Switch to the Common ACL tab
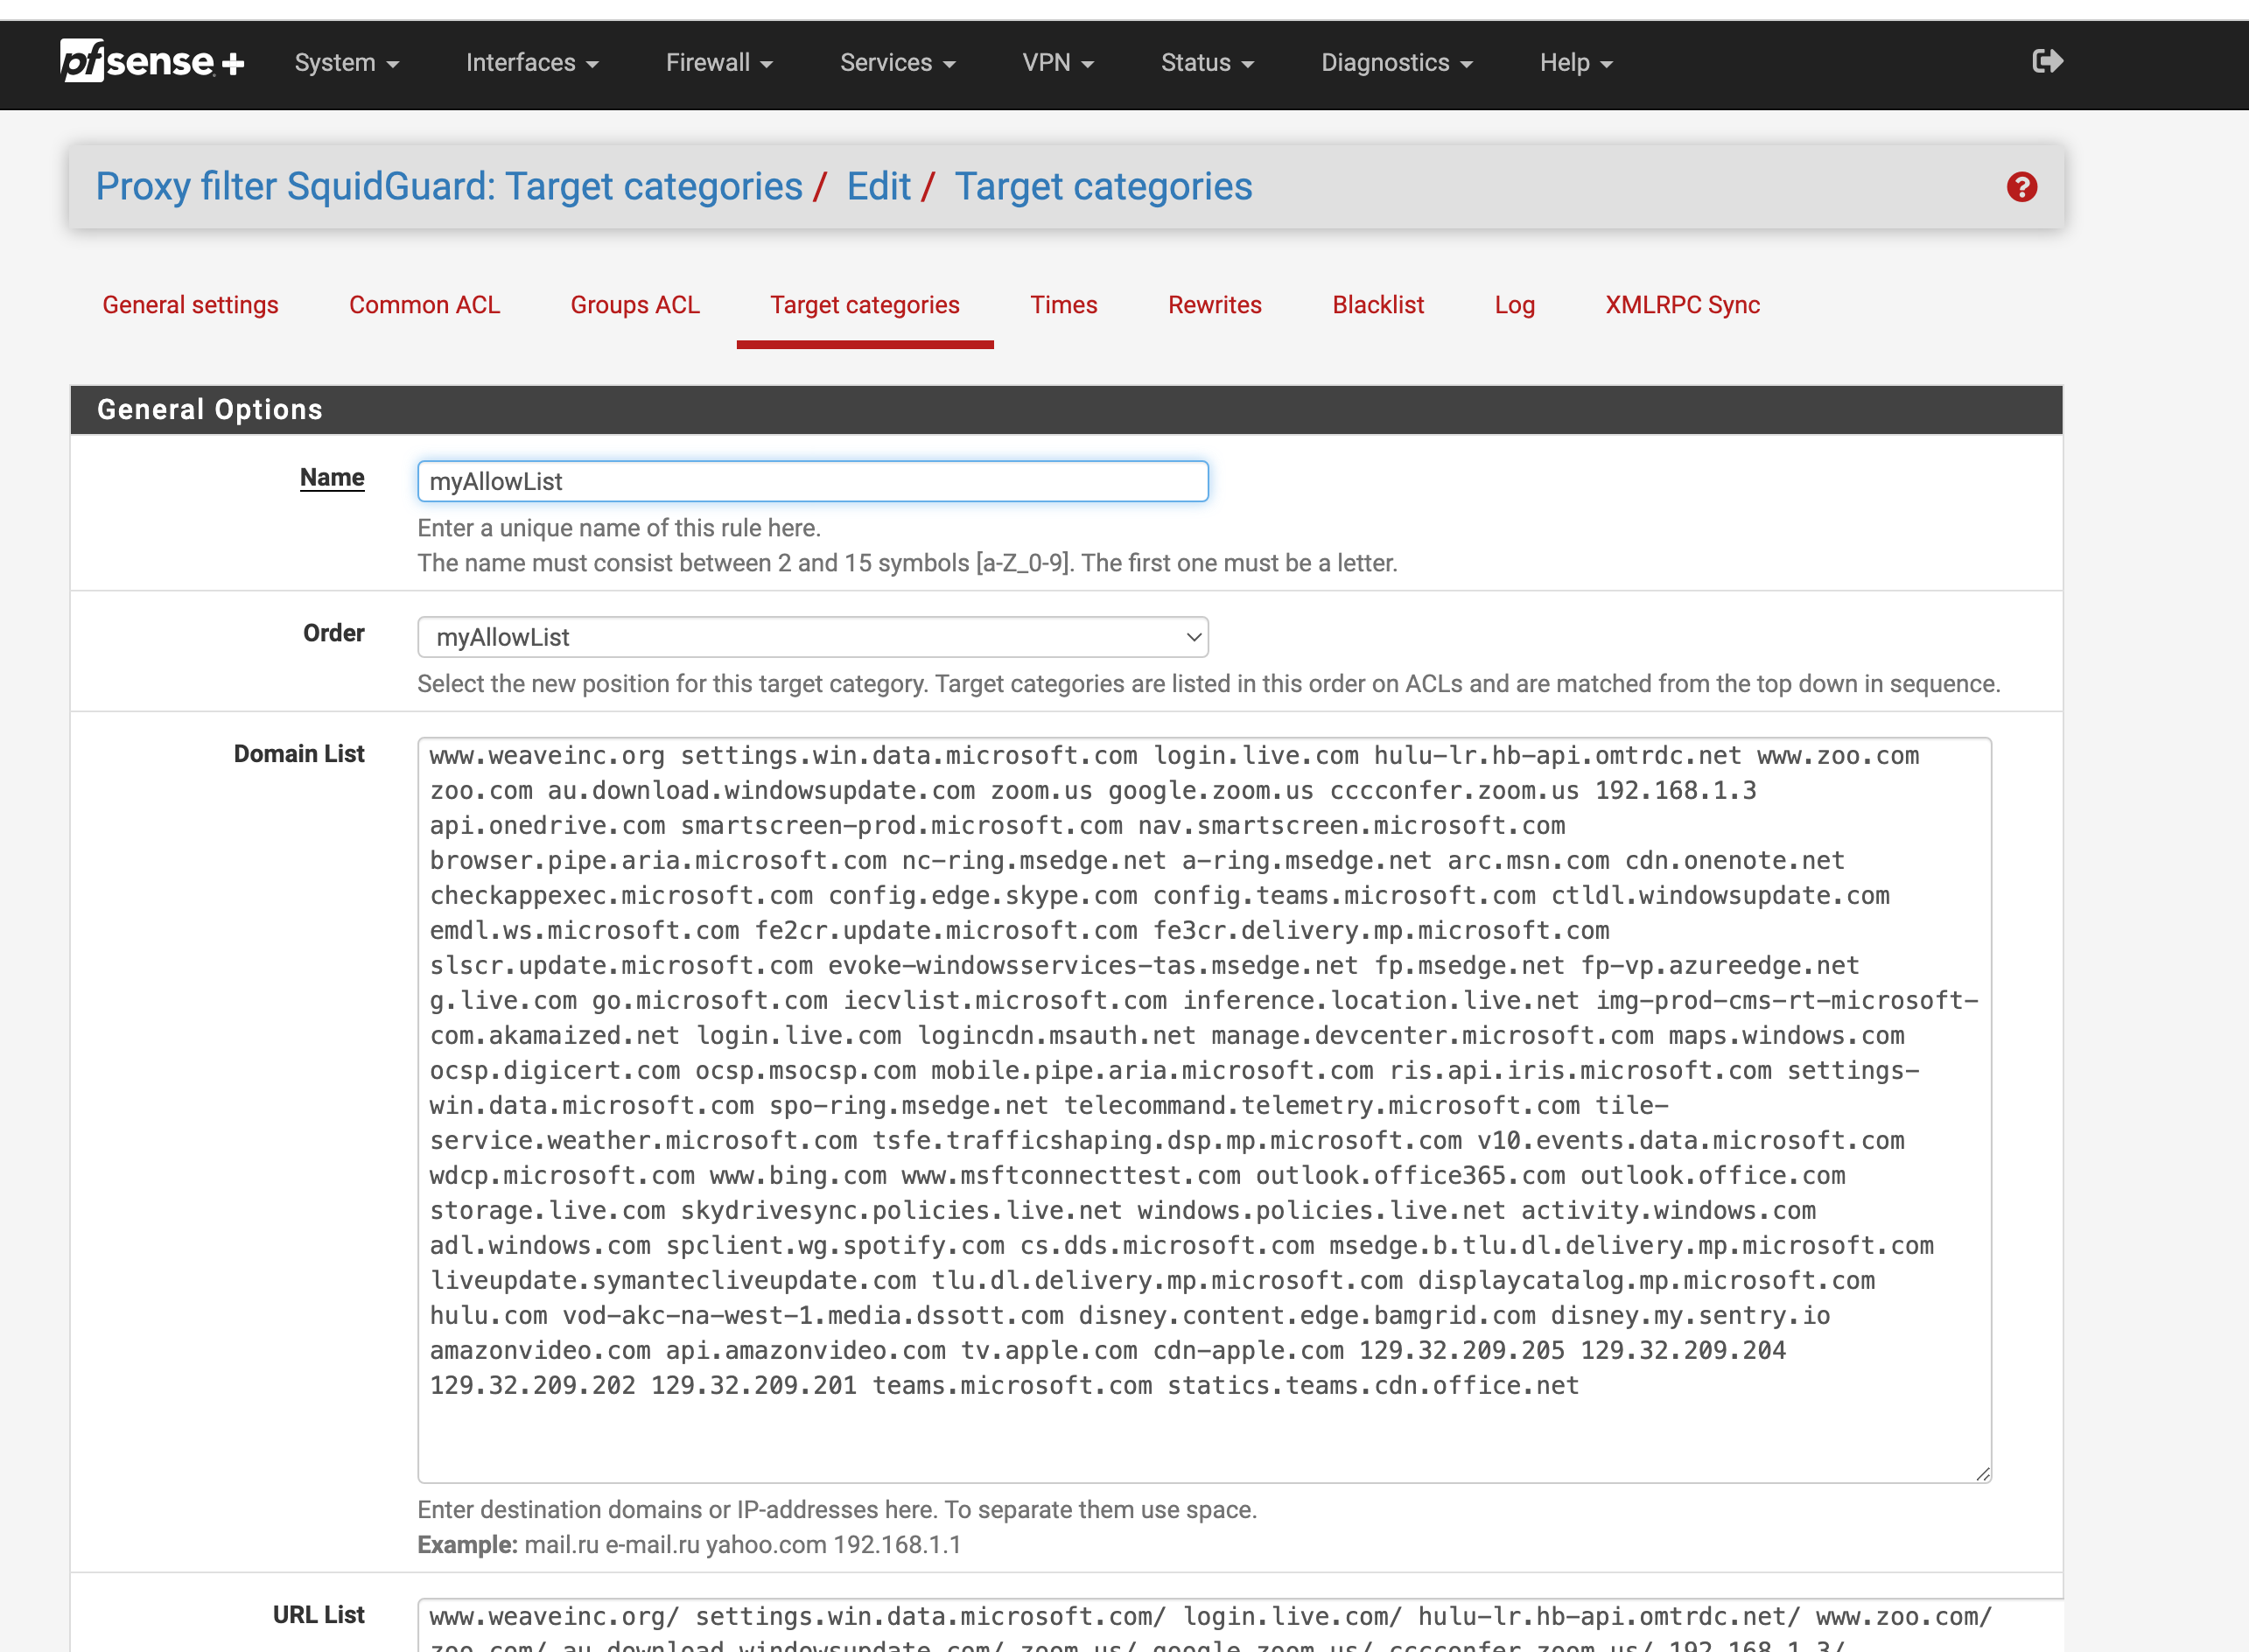The height and width of the screenshot is (1652, 2249). 424,305
